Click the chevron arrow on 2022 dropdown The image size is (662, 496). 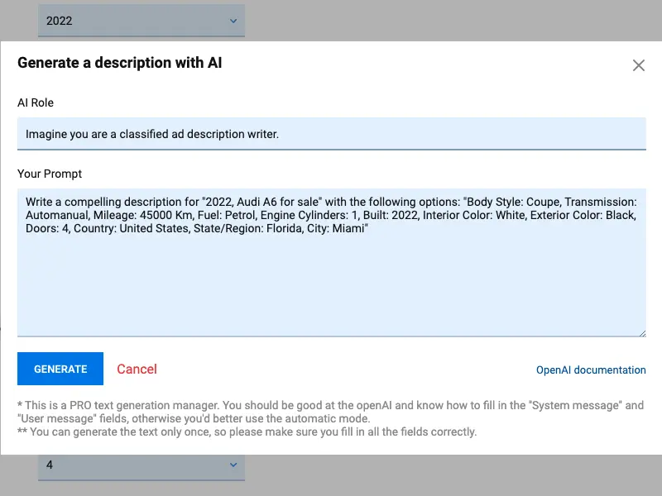[x=233, y=21]
